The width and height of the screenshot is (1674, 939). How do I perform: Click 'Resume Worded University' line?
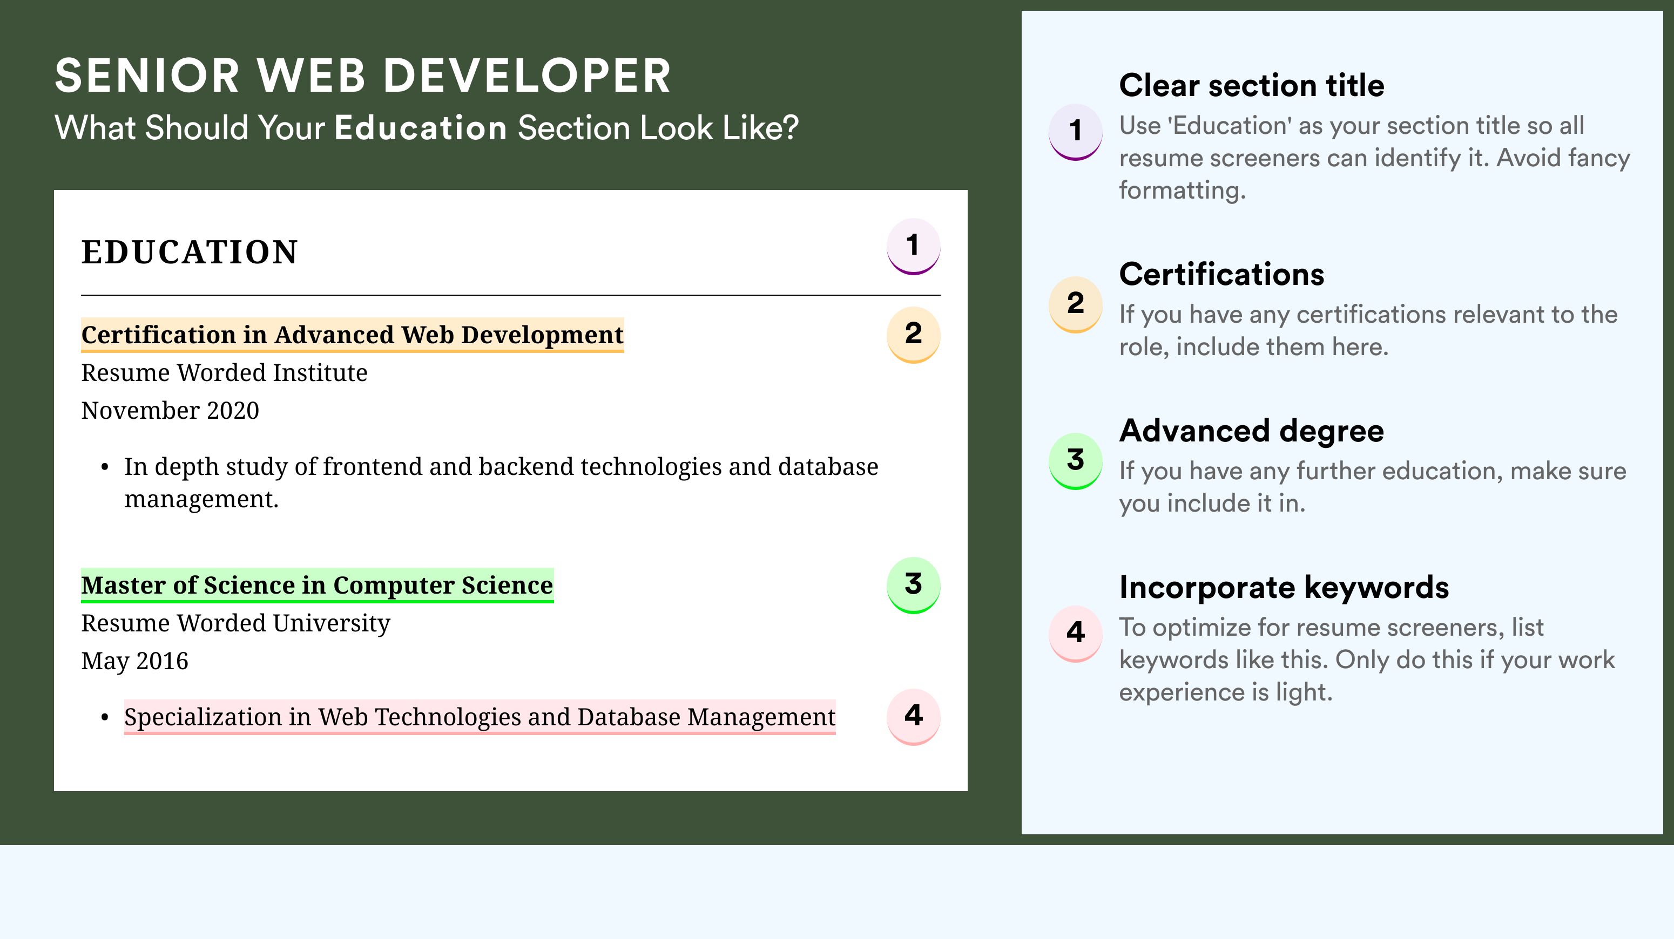pos(236,623)
